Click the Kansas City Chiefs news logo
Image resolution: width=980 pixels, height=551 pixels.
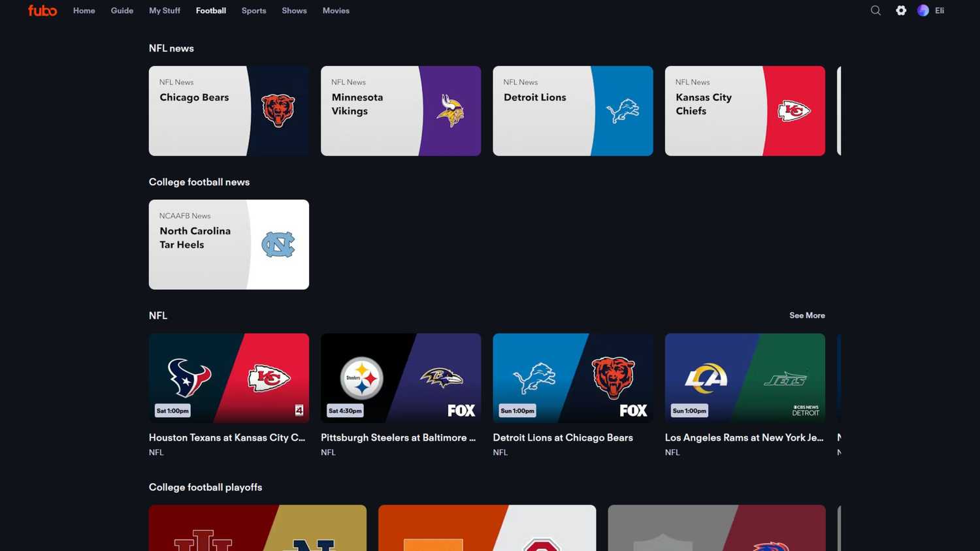(794, 111)
